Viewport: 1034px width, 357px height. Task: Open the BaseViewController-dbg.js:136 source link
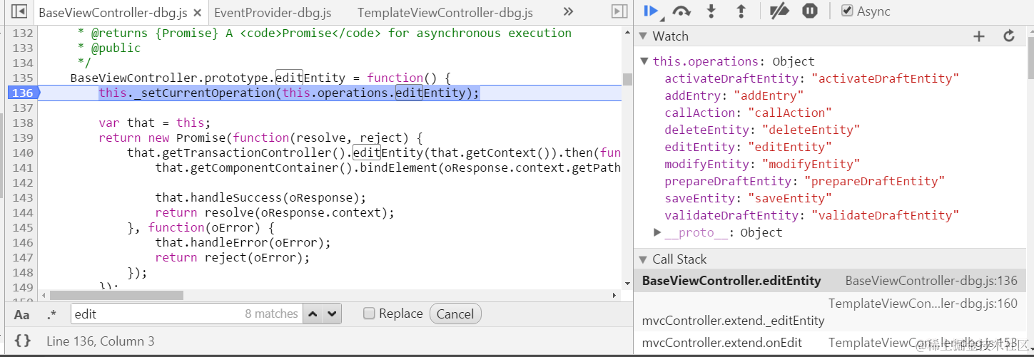click(x=931, y=281)
